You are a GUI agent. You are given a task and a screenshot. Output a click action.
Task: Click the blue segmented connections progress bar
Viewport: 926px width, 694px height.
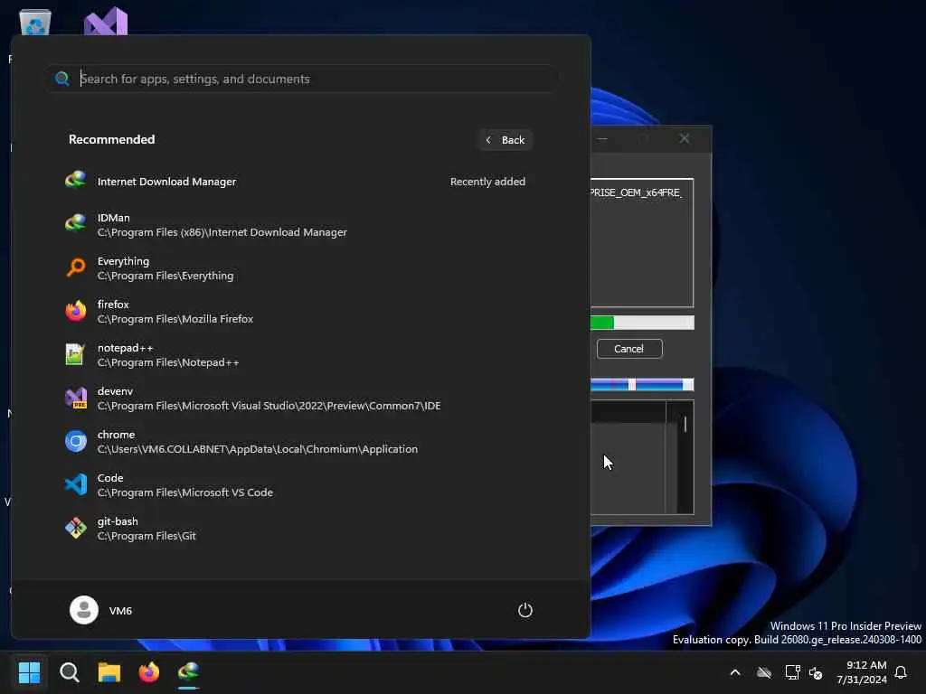(x=643, y=385)
